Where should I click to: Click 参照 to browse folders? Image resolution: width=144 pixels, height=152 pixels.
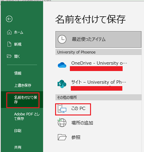click(x=76, y=137)
